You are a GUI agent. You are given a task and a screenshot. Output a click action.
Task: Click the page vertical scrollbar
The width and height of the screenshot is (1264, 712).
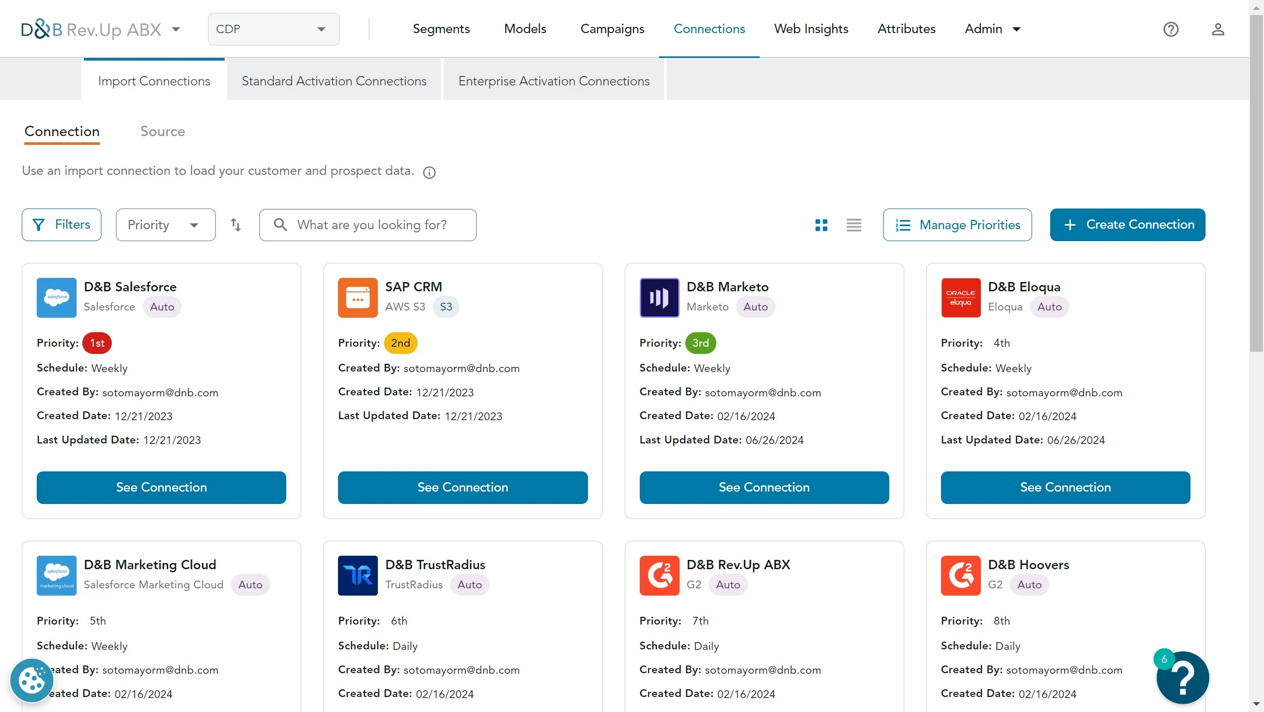click(1256, 184)
